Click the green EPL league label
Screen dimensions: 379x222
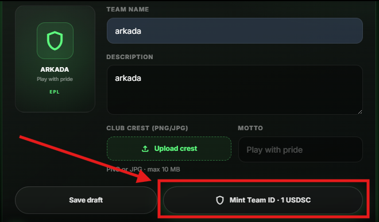[55, 92]
